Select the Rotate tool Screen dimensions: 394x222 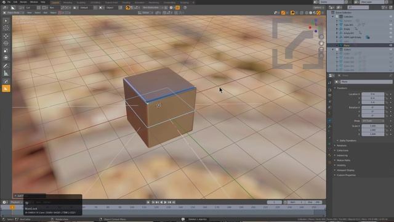6,43
